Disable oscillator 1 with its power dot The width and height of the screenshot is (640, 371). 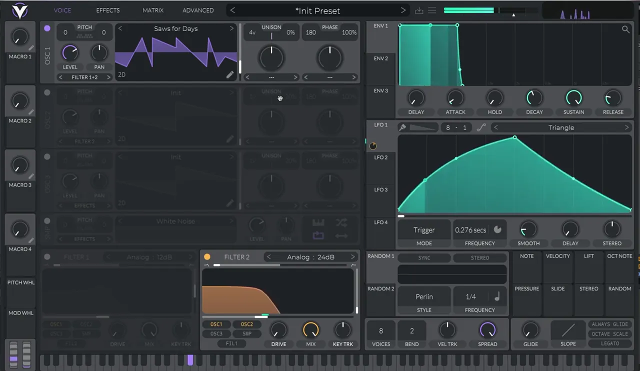pos(47,28)
